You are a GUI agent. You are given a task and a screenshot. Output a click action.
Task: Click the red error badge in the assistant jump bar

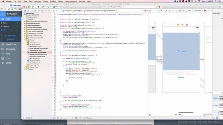pyautogui.click(x=205, y=11)
